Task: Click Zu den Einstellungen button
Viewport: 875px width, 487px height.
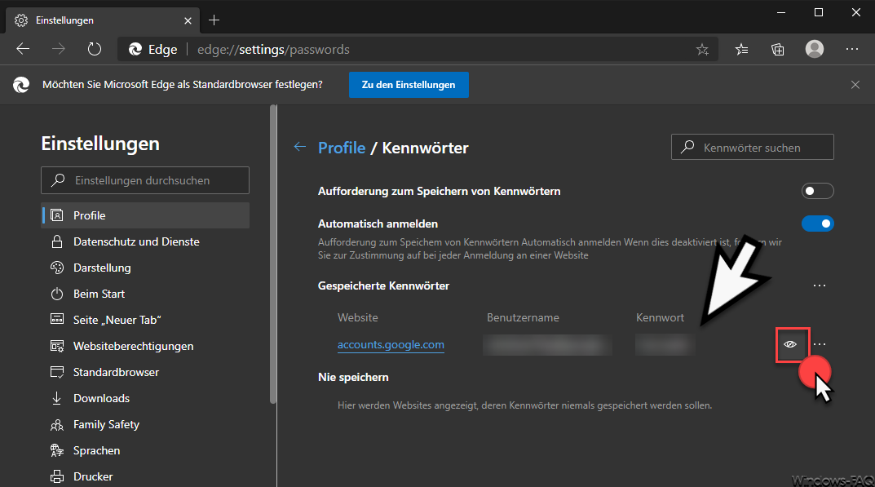Action: pyautogui.click(x=409, y=85)
